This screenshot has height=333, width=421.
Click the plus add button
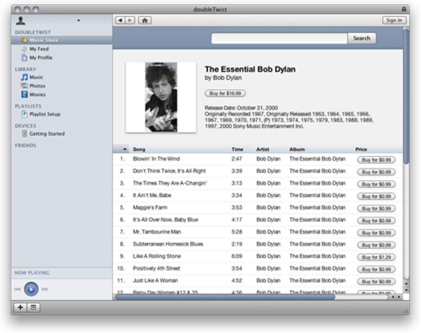(x=20, y=307)
